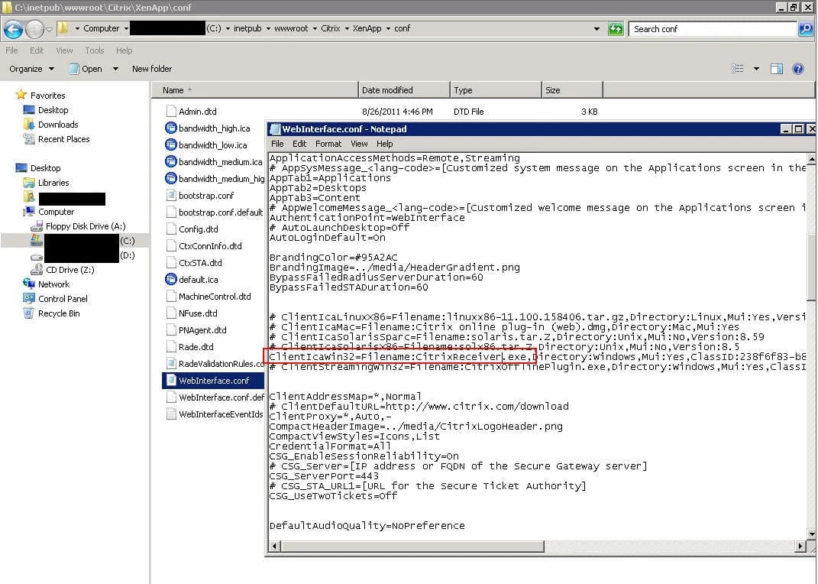Click the ClientIcaWin32 line in Notepad
This screenshot has height=584, width=818.
click(x=538, y=357)
